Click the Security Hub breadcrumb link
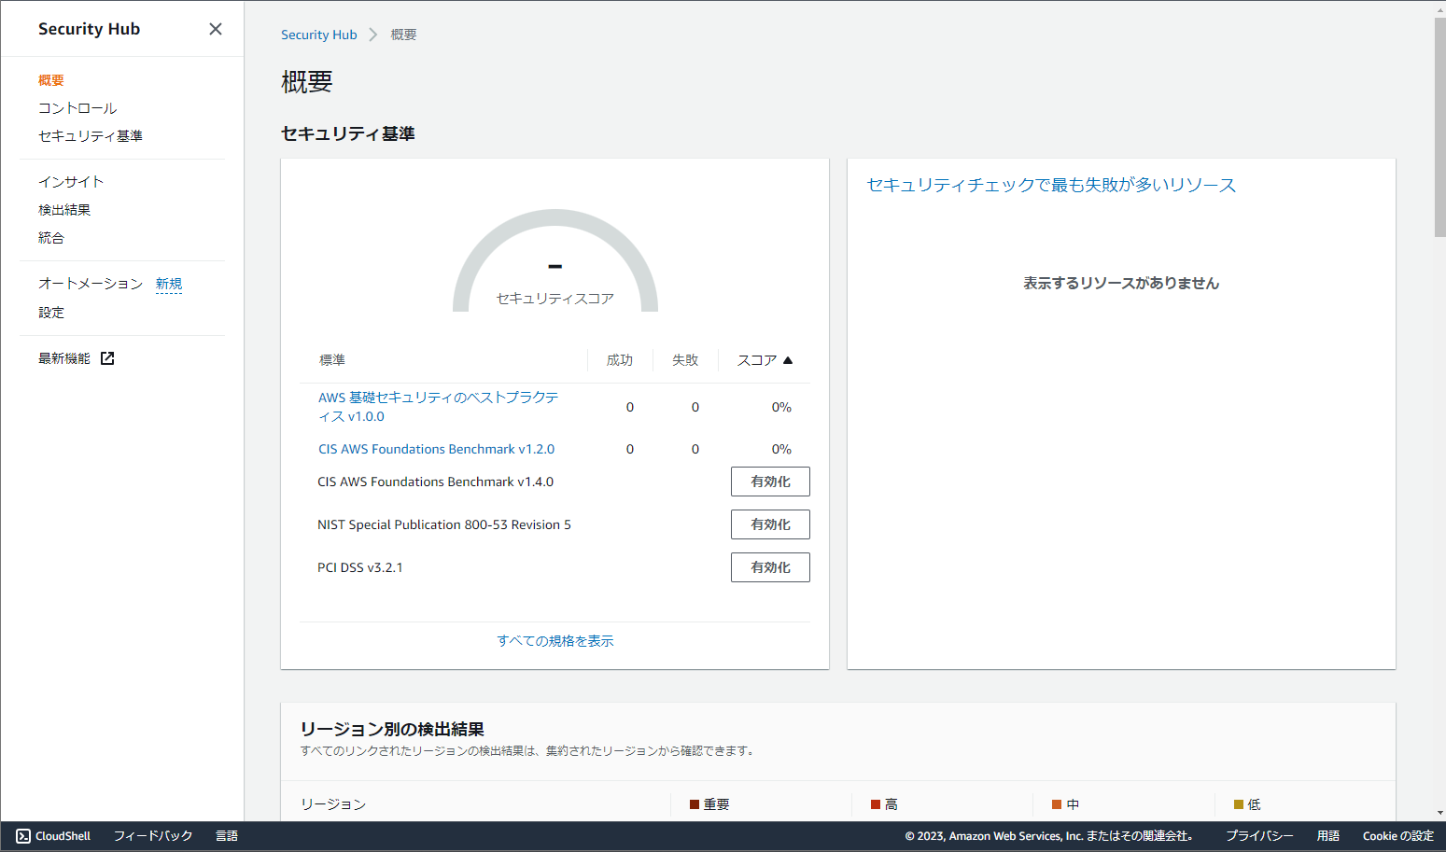This screenshot has height=852, width=1446. [x=319, y=35]
